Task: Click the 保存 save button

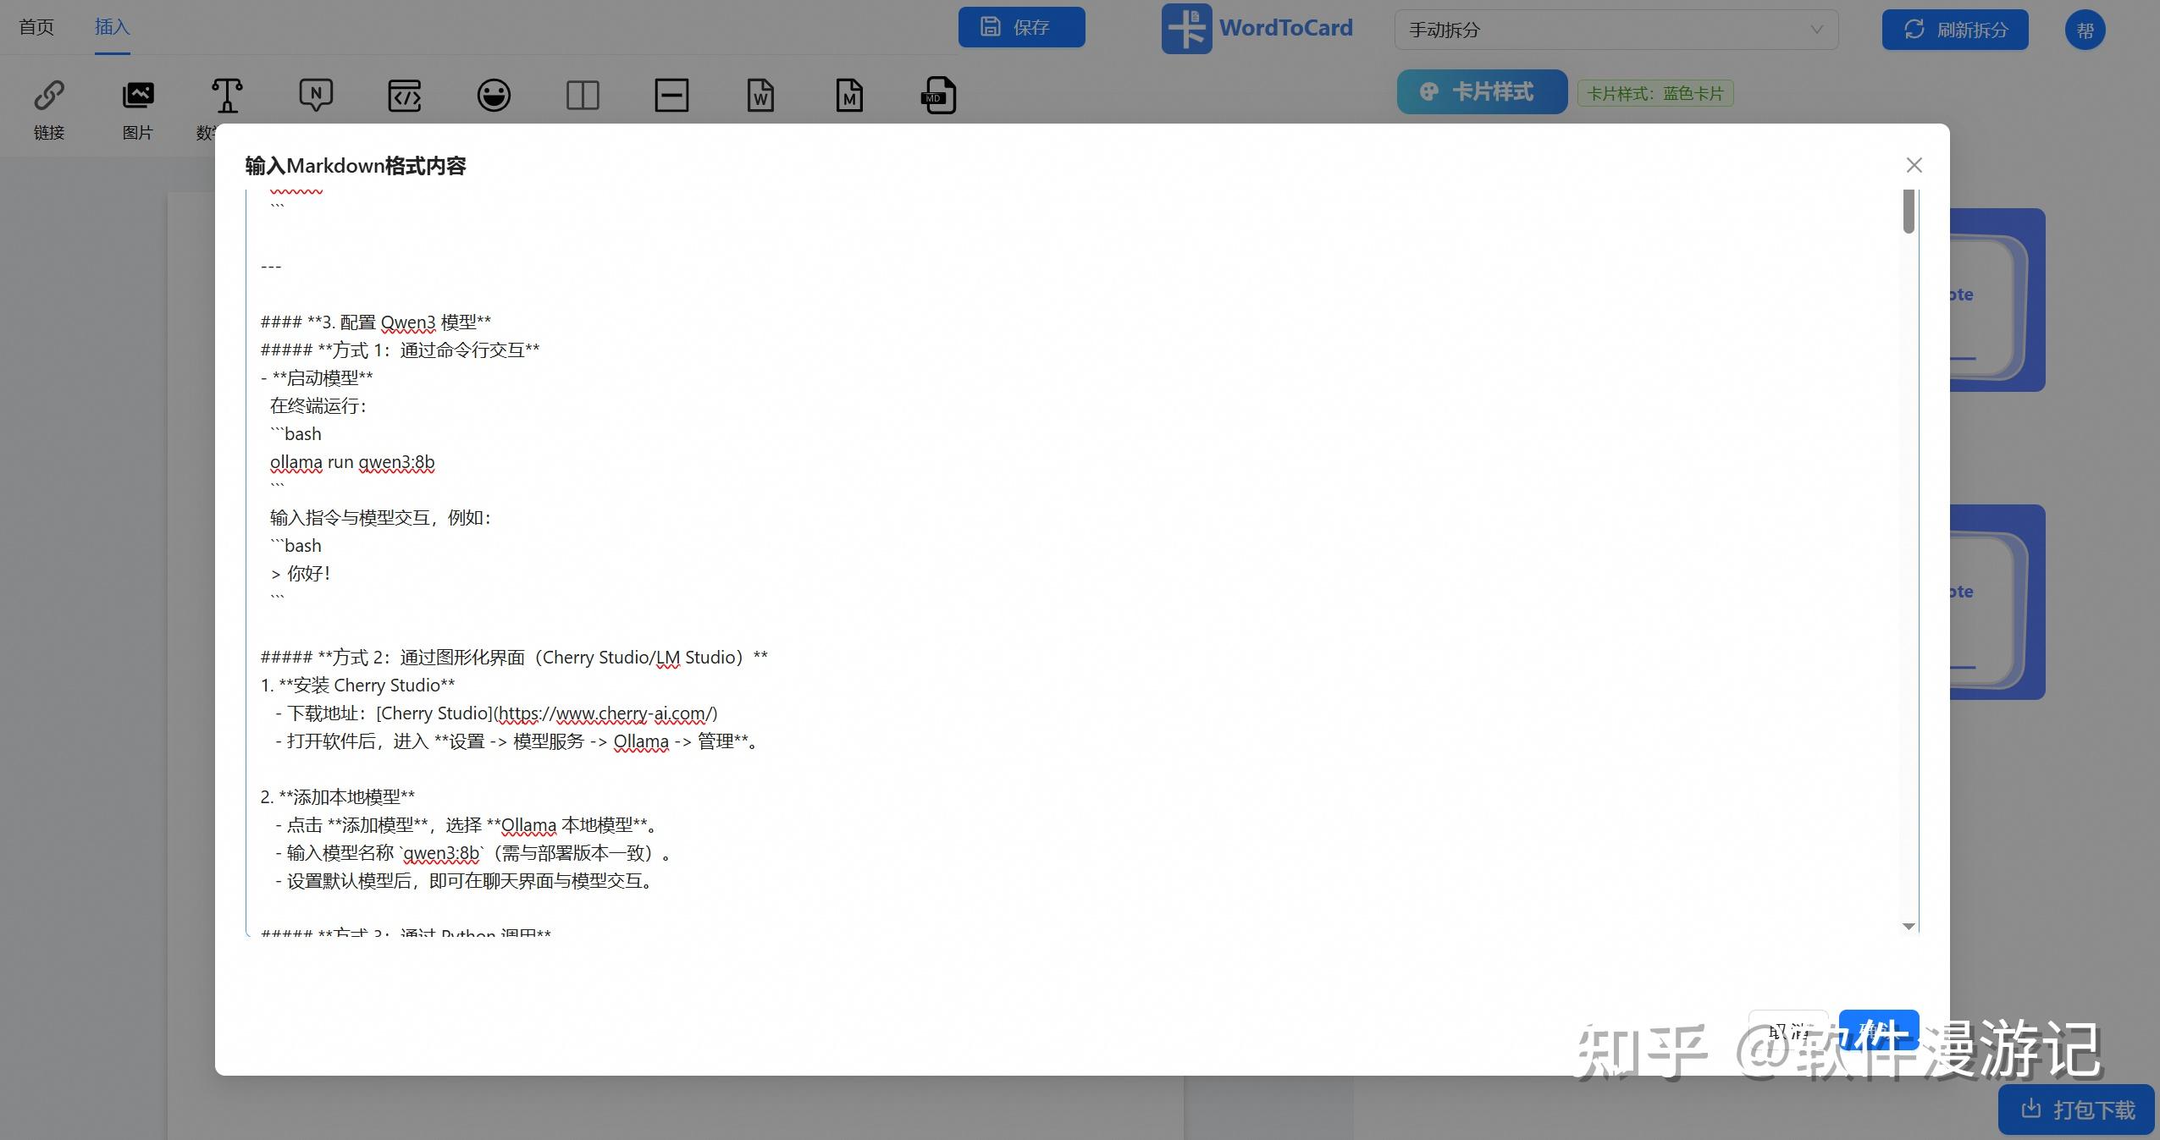Action: pyautogui.click(x=1020, y=26)
